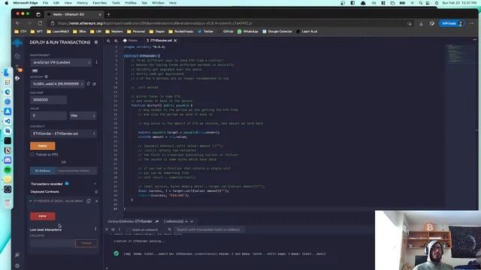Open the Deploy & Run panel documentation icon
The image size is (481, 270).
tap(96, 42)
